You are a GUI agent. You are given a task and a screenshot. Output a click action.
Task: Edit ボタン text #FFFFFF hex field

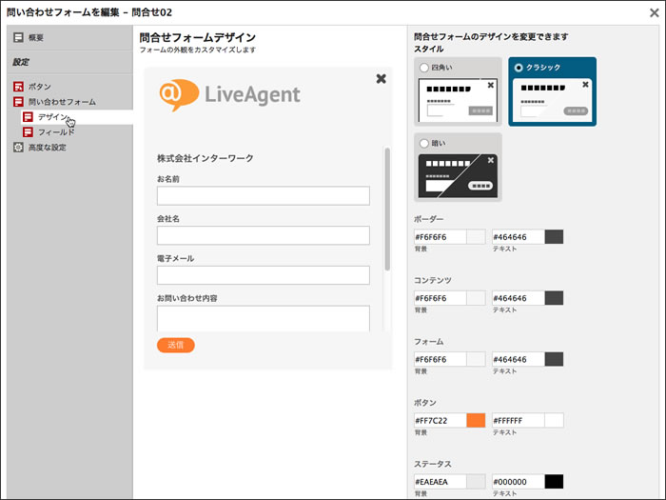pos(519,421)
